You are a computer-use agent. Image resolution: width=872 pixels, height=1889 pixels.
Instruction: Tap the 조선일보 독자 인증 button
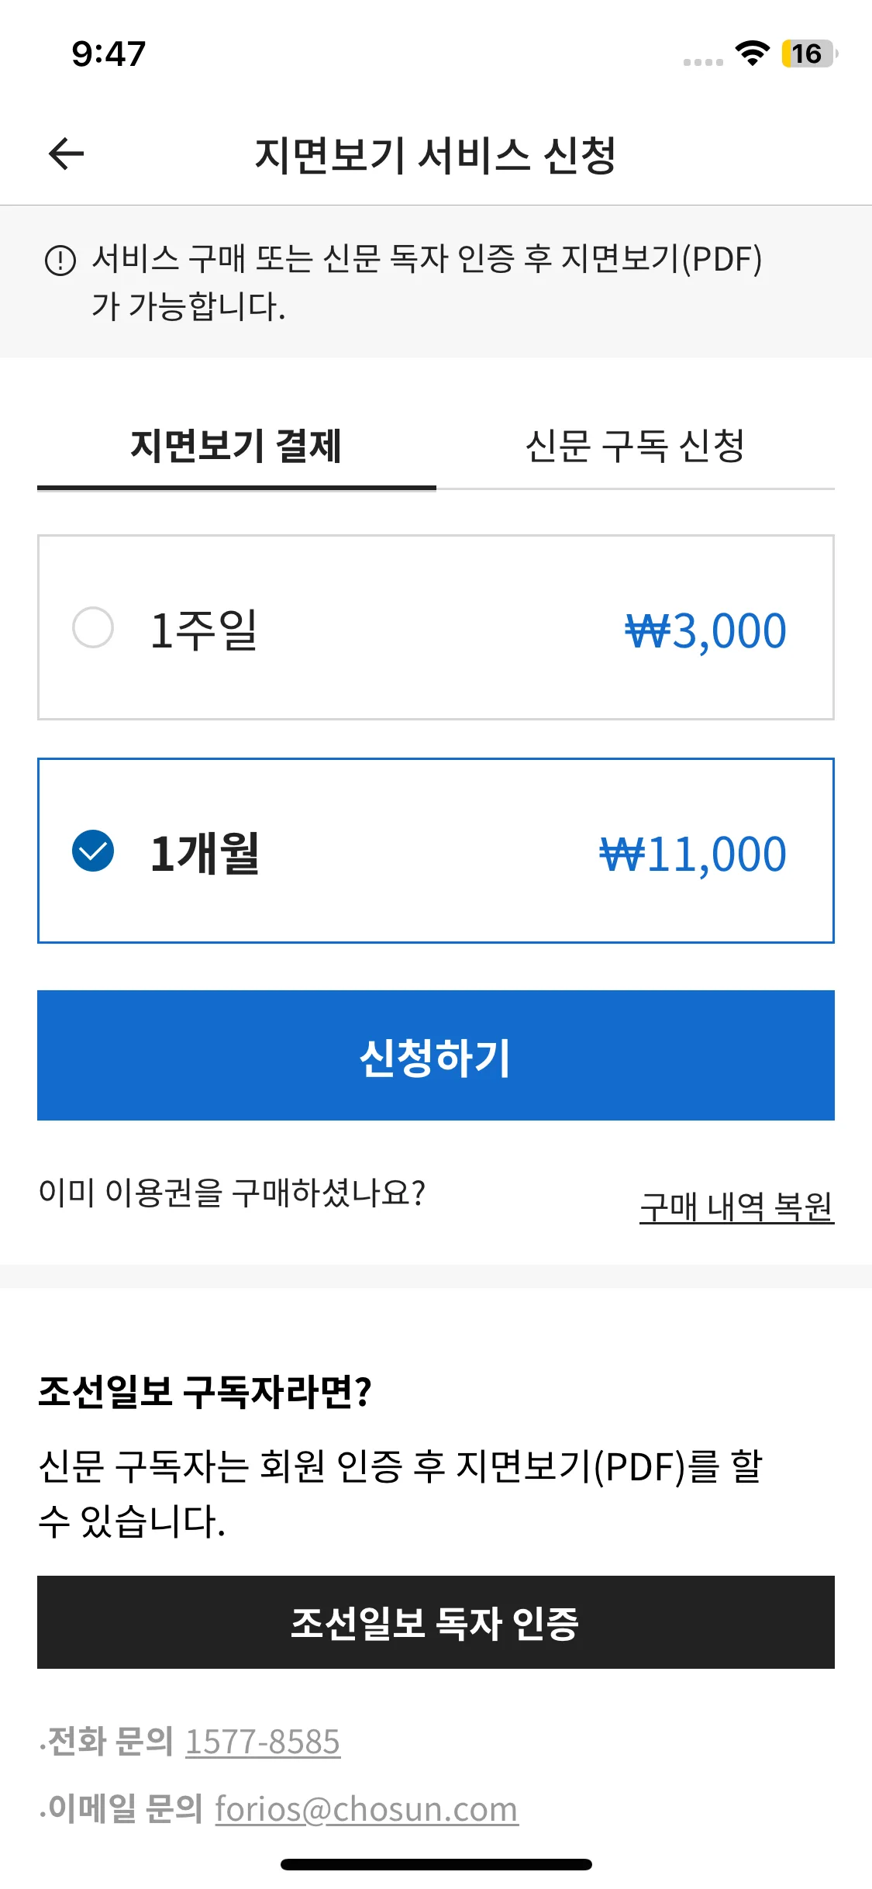[x=436, y=1622]
